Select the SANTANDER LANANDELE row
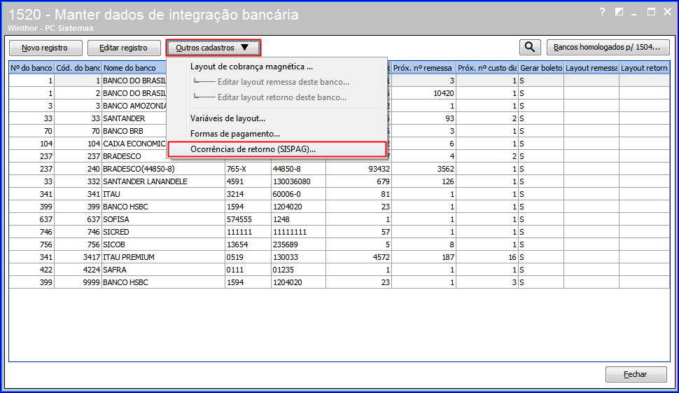 [x=339, y=181]
